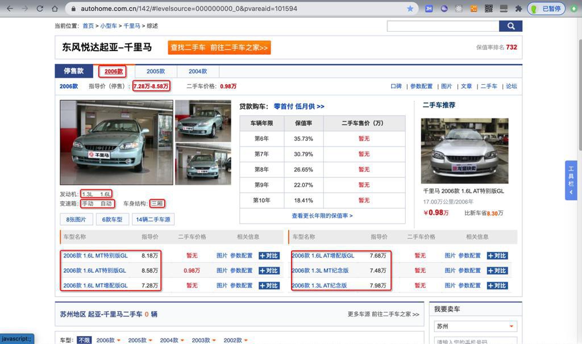Open the 14辆二手车源 button

[x=153, y=219]
